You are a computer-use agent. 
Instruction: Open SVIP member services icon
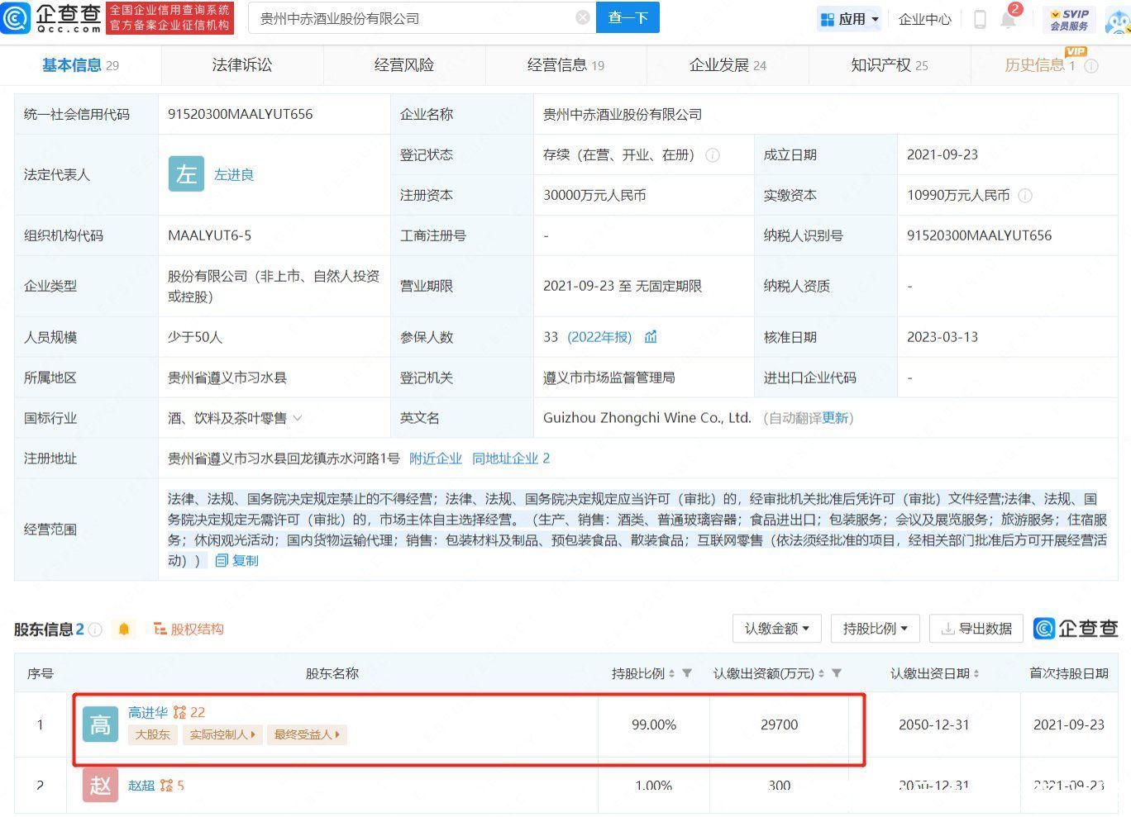pyautogui.click(x=1069, y=19)
